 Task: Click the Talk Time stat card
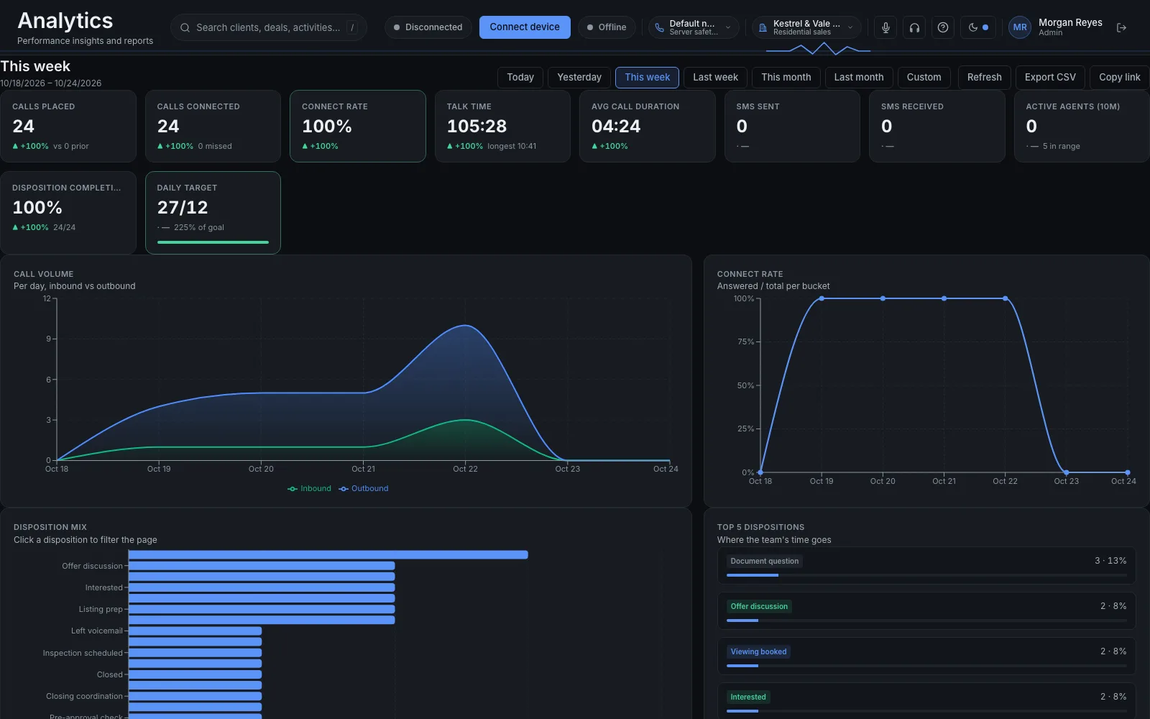click(x=502, y=126)
